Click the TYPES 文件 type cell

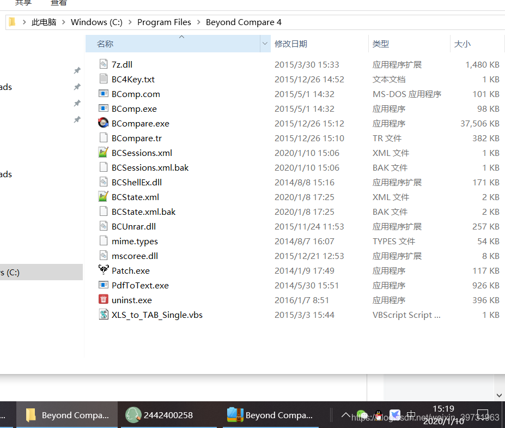(394, 242)
